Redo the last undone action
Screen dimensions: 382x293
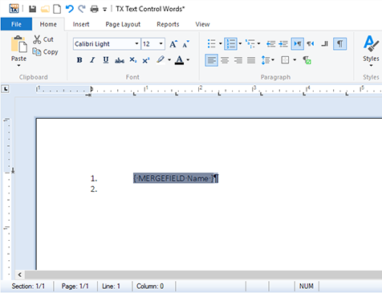82,9
